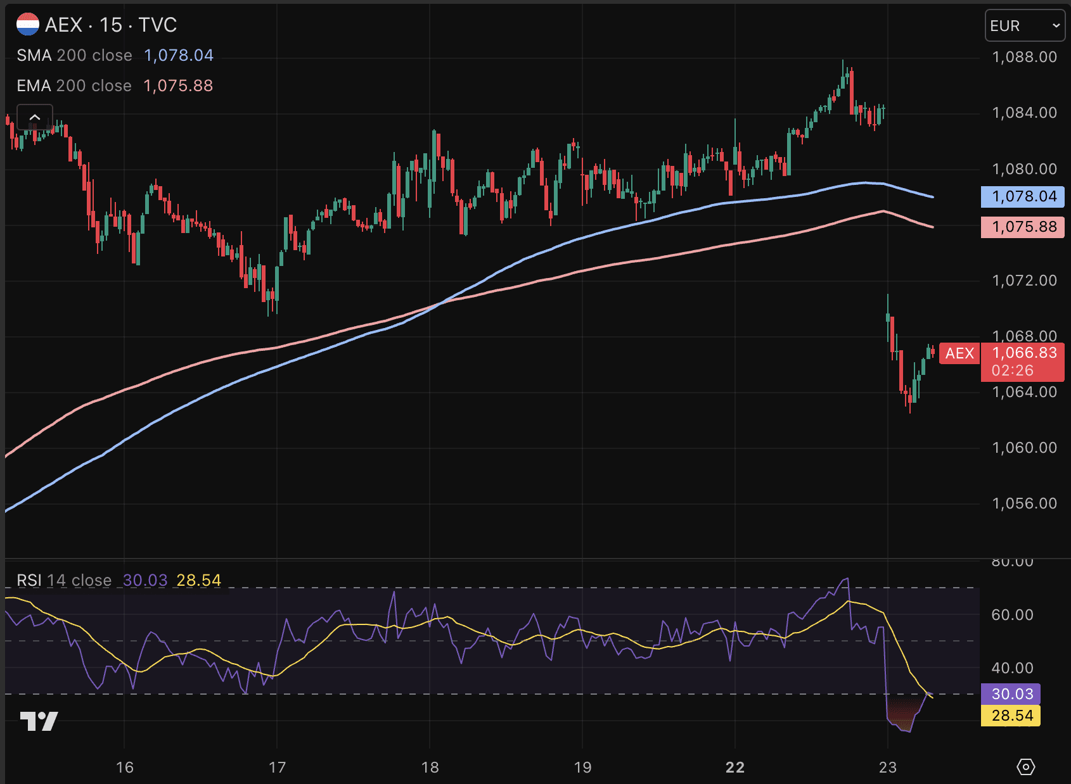Click the TradingView logo watermark
1071x784 pixels.
tap(39, 721)
